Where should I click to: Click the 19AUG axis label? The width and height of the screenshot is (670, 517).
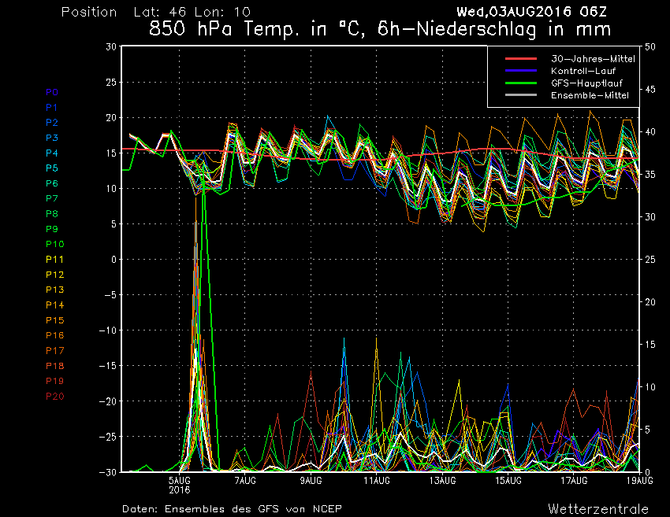640,481
